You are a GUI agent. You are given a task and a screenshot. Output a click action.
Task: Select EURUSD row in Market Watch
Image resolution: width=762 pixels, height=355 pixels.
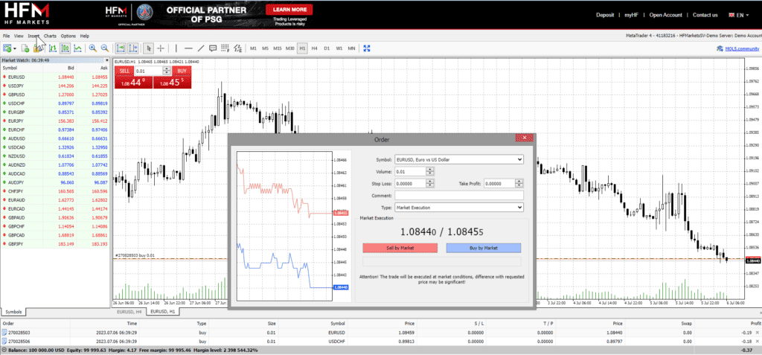(55, 77)
